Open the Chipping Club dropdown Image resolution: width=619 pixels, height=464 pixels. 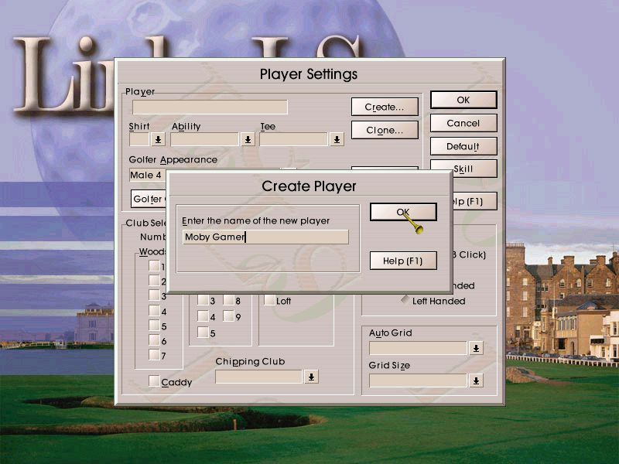(x=312, y=377)
